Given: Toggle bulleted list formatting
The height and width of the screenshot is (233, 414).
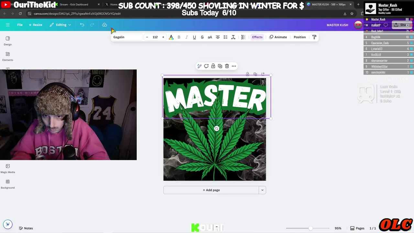Looking at the screenshot, I should [225, 37].
